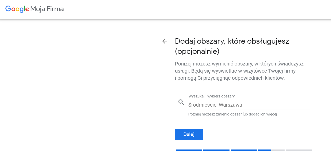331x167 pixels.
Task: Select the heading Dodaj obszary, które obsługujesz
Action: click(x=232, y=46)
